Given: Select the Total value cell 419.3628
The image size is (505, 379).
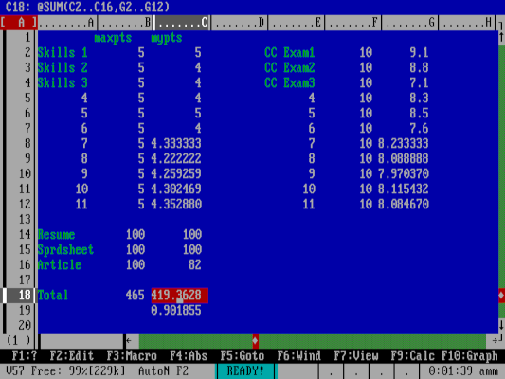Looking at the screenshot, I should click(x=180, y=296).
